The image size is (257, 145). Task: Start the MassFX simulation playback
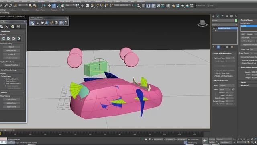8,39
